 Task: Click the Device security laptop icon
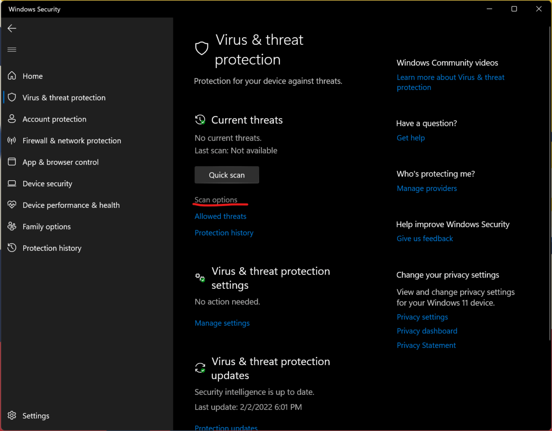click(x=12, y=184)
